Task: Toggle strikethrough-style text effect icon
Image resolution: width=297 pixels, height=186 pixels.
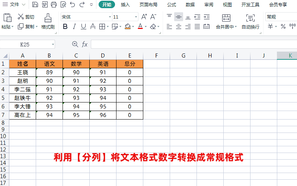Action: click(93, 26)
